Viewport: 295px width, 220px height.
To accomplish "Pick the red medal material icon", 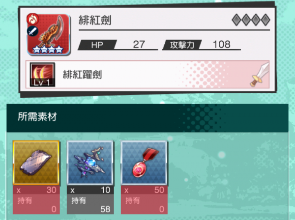I will pyautogui.click(x=144, y=163).
